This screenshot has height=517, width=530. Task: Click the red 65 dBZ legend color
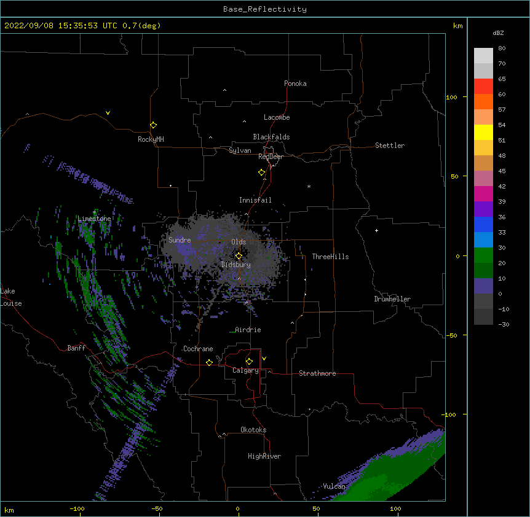coord(483,86)
